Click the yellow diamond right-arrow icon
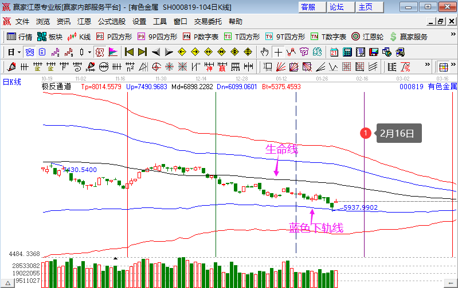Viewport: 458px width, 288px height. (195, 53)
